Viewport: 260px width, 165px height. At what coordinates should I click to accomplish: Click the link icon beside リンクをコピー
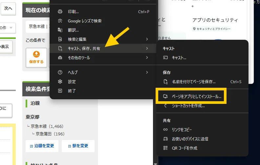[x=165, y=130]
